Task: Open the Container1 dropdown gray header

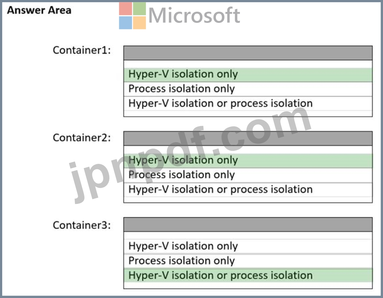Action: pyautogui.click(x=248, y=53)
